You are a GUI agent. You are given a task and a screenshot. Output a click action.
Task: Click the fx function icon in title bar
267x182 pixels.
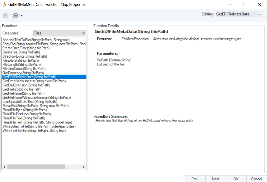(4, 5)
